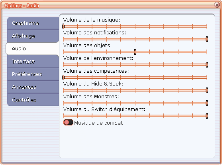Image resolution: width=222 pixels, height=165 pixels.
Task: Click the Monstres volume slider handle
Action: 207,103
